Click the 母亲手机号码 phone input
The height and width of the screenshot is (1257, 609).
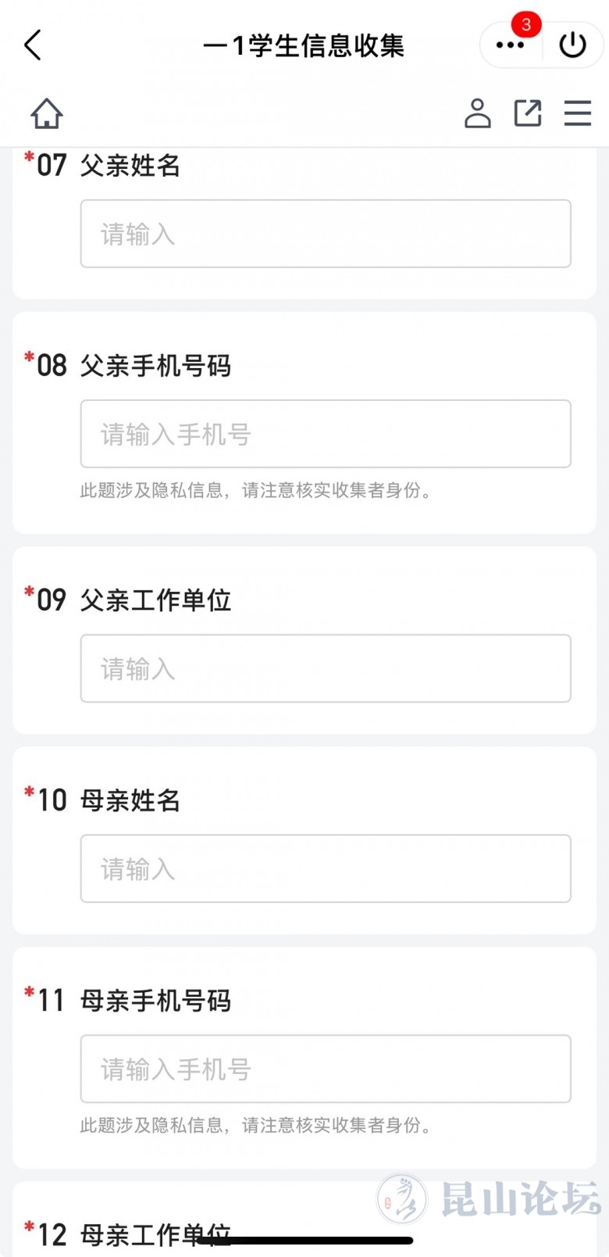point(326,1069)
